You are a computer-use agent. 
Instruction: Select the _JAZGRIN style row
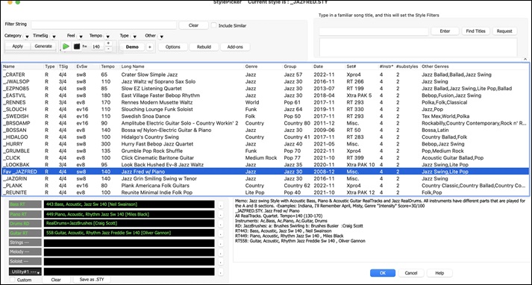pyautogui.click(x=266, y=178)
